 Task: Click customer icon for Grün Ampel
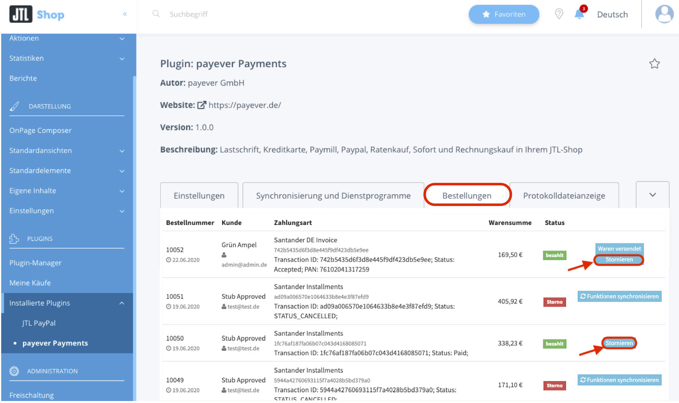(224, 255)
